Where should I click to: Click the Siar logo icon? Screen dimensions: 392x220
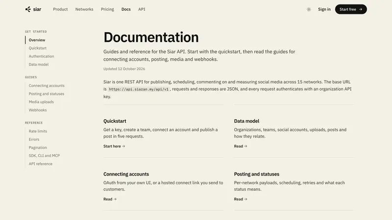[28, 9]
